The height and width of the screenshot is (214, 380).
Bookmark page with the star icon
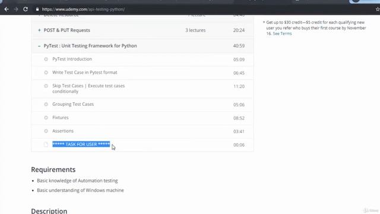(378, 10)
